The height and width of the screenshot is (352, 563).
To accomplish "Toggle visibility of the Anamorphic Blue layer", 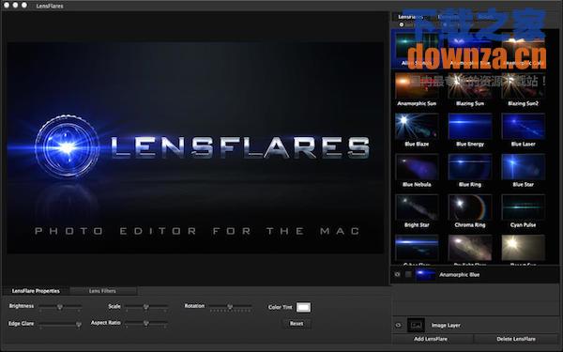I will click(398, 274).
